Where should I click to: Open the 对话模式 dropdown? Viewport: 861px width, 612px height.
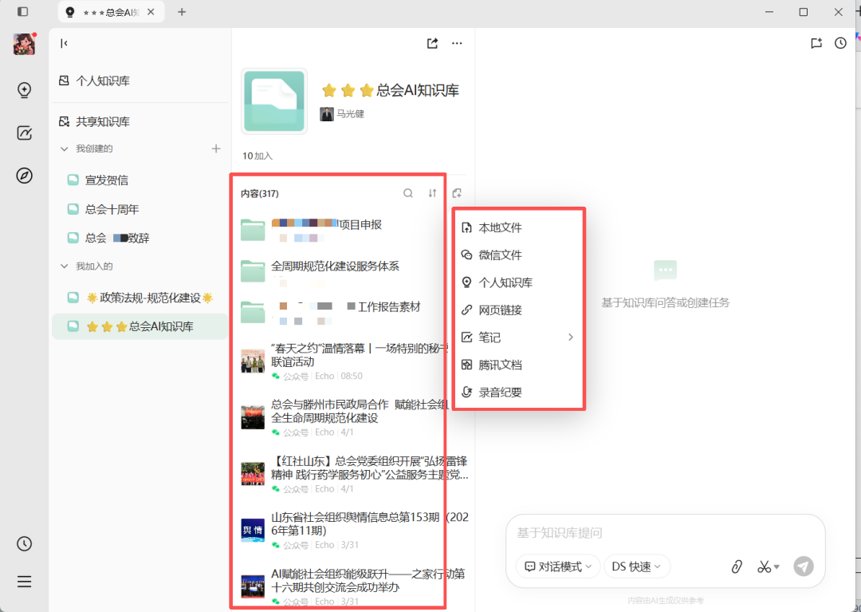pyautogui.click(x=558, y=567)
